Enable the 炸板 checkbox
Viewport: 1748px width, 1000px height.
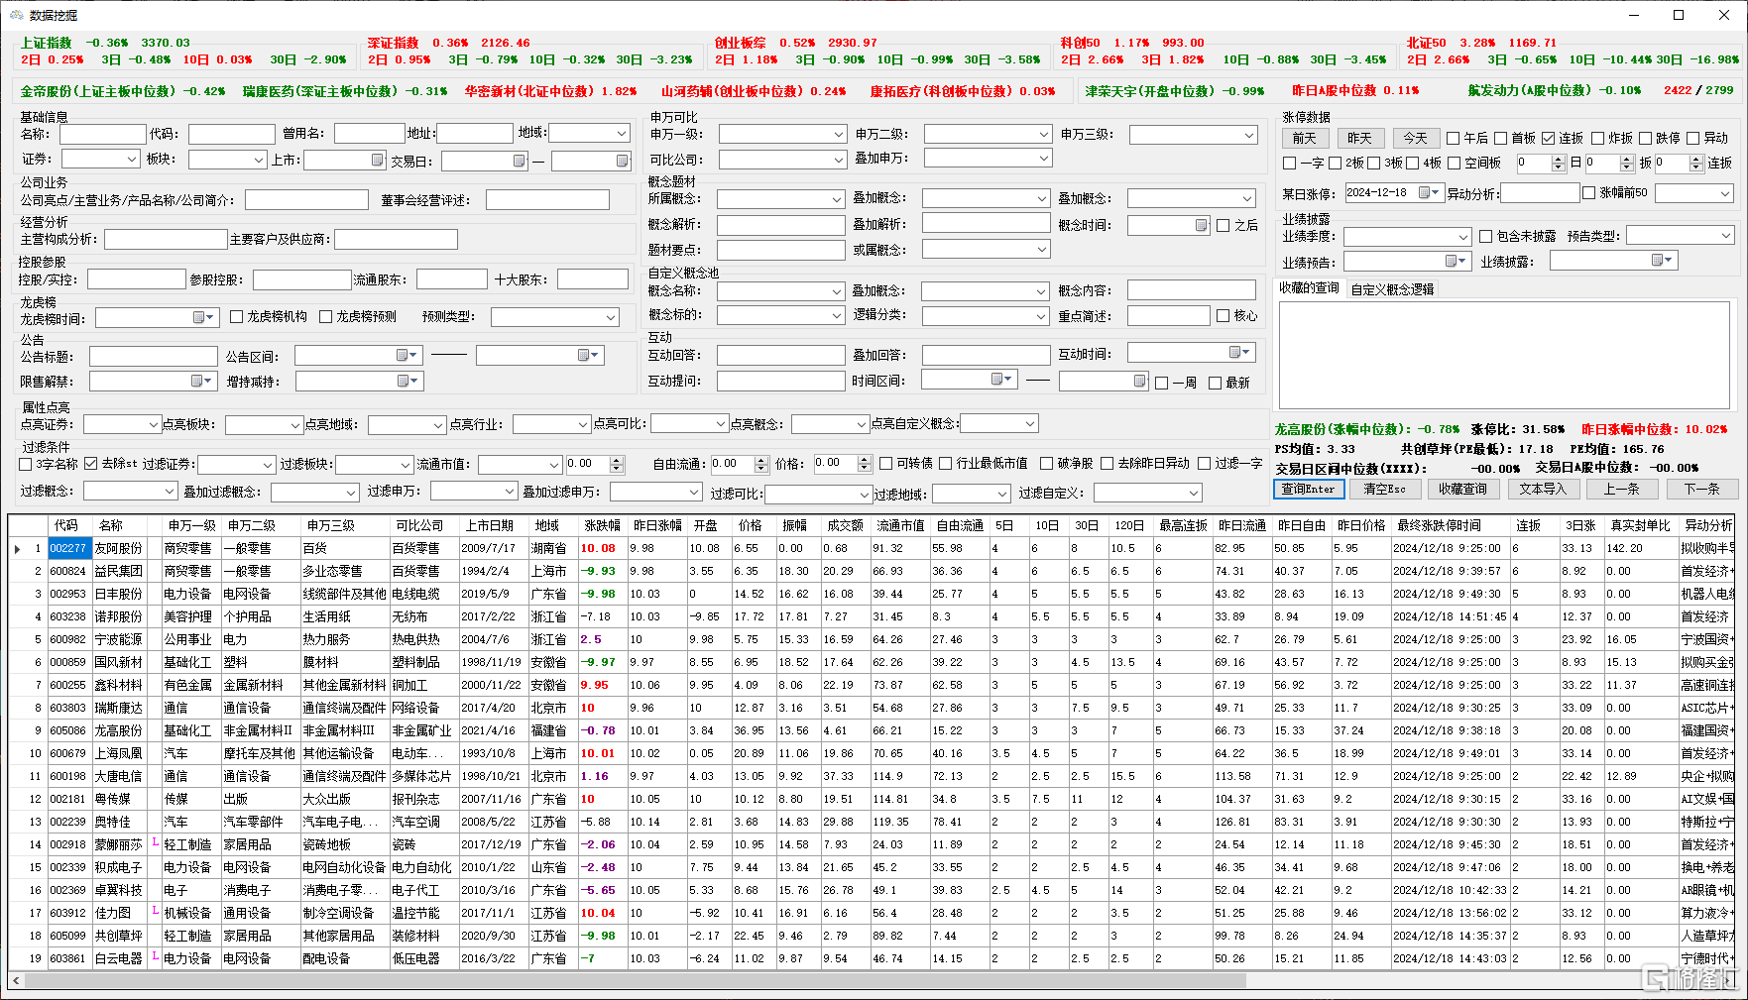pos(1598,139)
